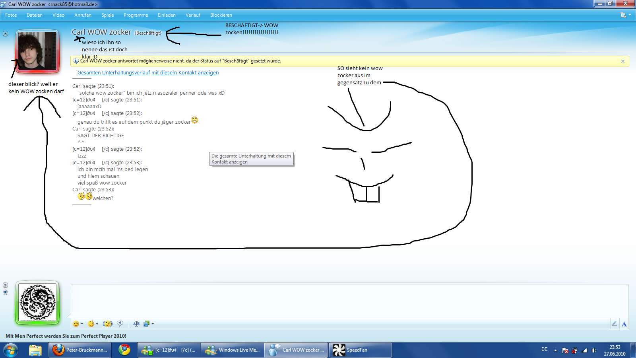The height and width of the screenshot is (358, 636).
Task: Dismiss the yellow Beschäftigt status notice
Action: (x=623, y=61)
